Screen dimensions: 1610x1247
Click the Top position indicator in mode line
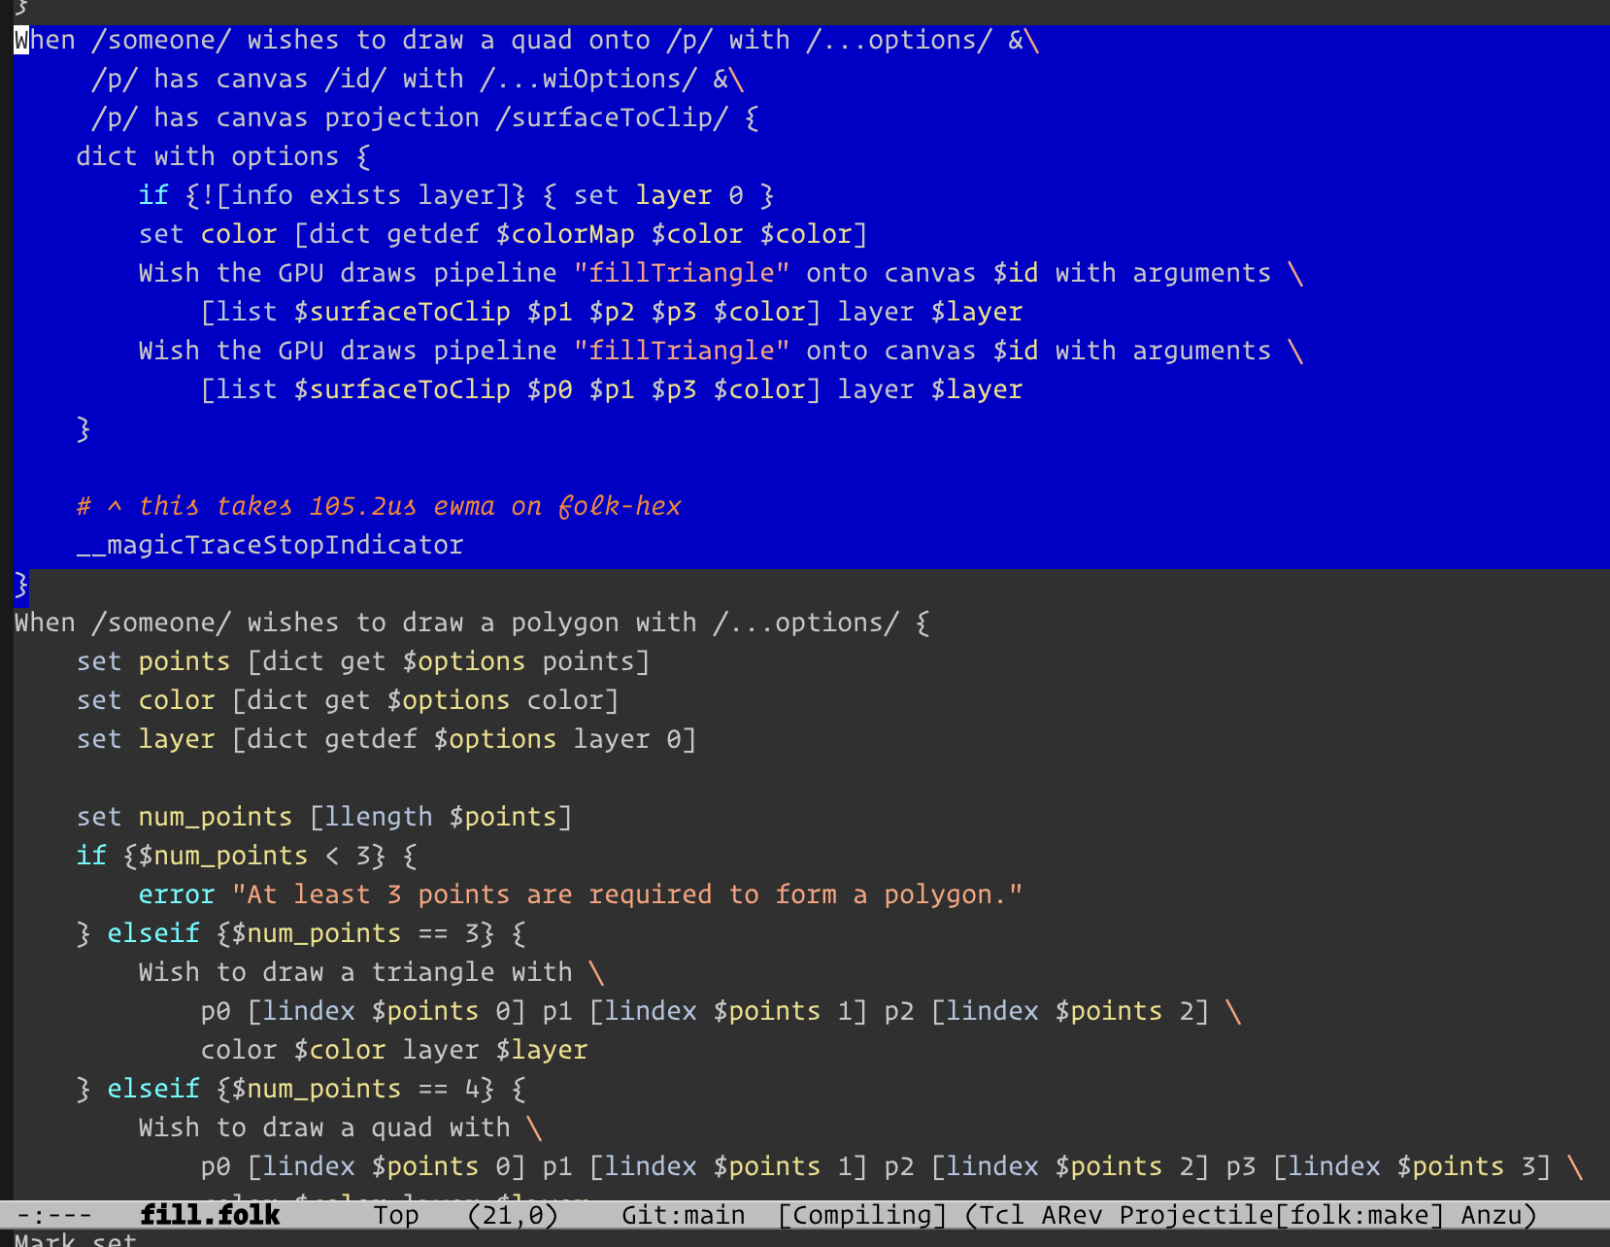396,1215
